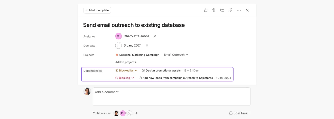Viewport: 334px width, 119px height.
Task: Check off Design promotional assets task
Action: click(143, 70)
